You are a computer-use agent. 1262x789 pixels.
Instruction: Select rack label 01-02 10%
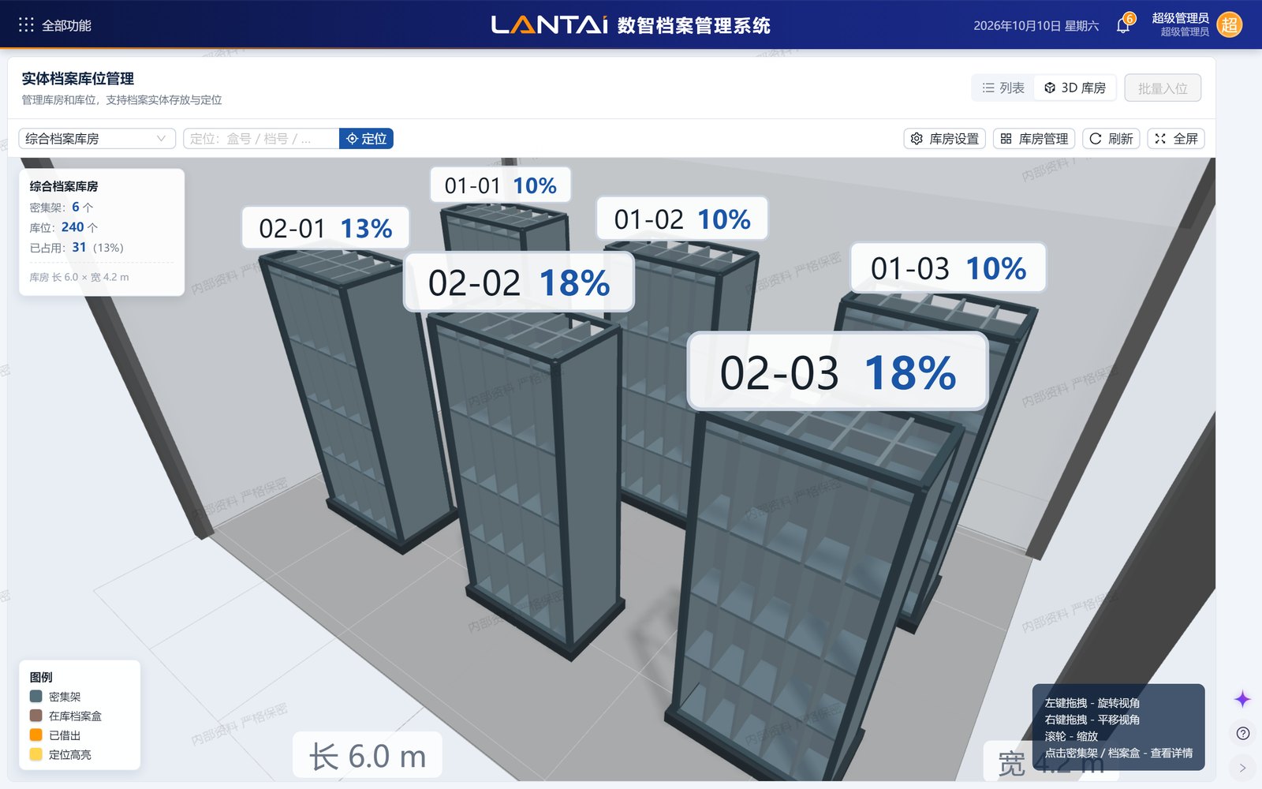point(681,219)
